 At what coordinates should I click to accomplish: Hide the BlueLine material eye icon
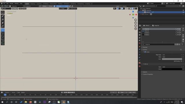tap(178, 31)
